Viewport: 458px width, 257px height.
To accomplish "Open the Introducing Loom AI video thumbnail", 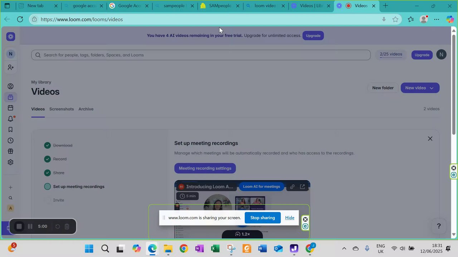I will point(242,210).
